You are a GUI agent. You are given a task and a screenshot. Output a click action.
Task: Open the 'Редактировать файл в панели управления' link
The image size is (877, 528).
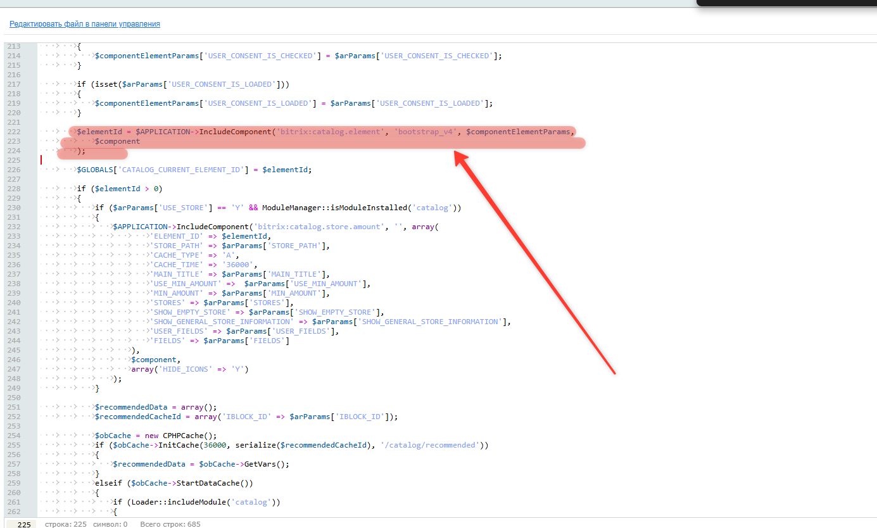tap(84, 24)
